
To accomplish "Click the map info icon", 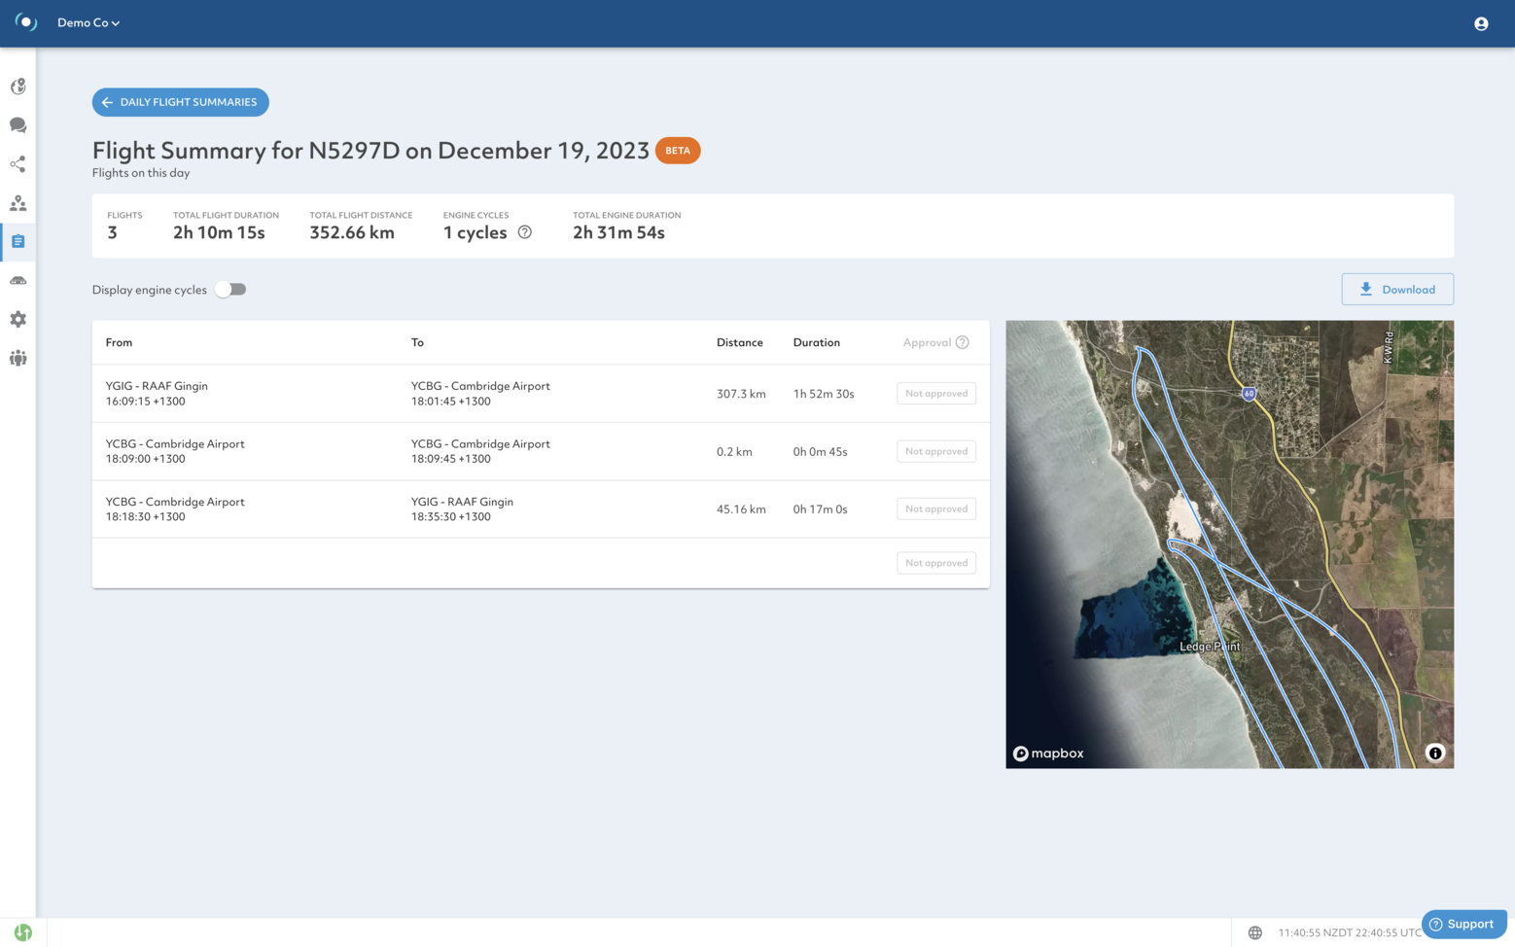I will [x=1434, y=753].
